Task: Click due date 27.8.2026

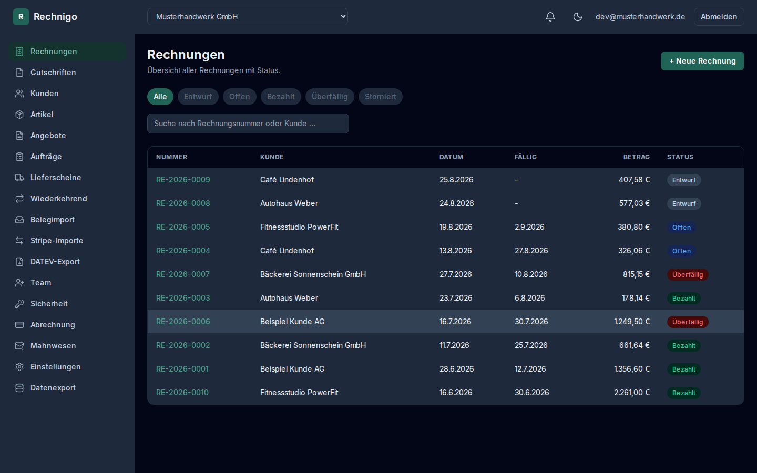Action: (x=531, y=251)
